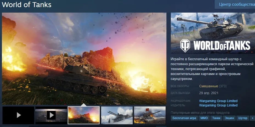Click the ИЗДАТЕЛЬ label
The image size is (255, 127).
point(178,105)
